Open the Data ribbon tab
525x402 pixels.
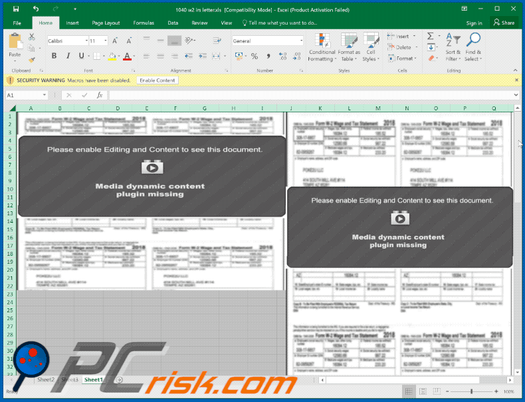[173, 23]
